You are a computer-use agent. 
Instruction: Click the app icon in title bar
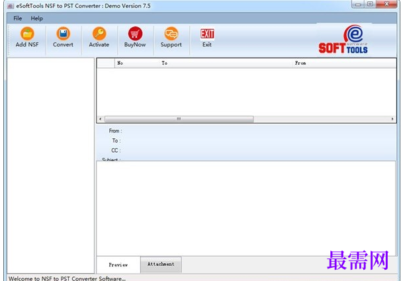point(11,6)
